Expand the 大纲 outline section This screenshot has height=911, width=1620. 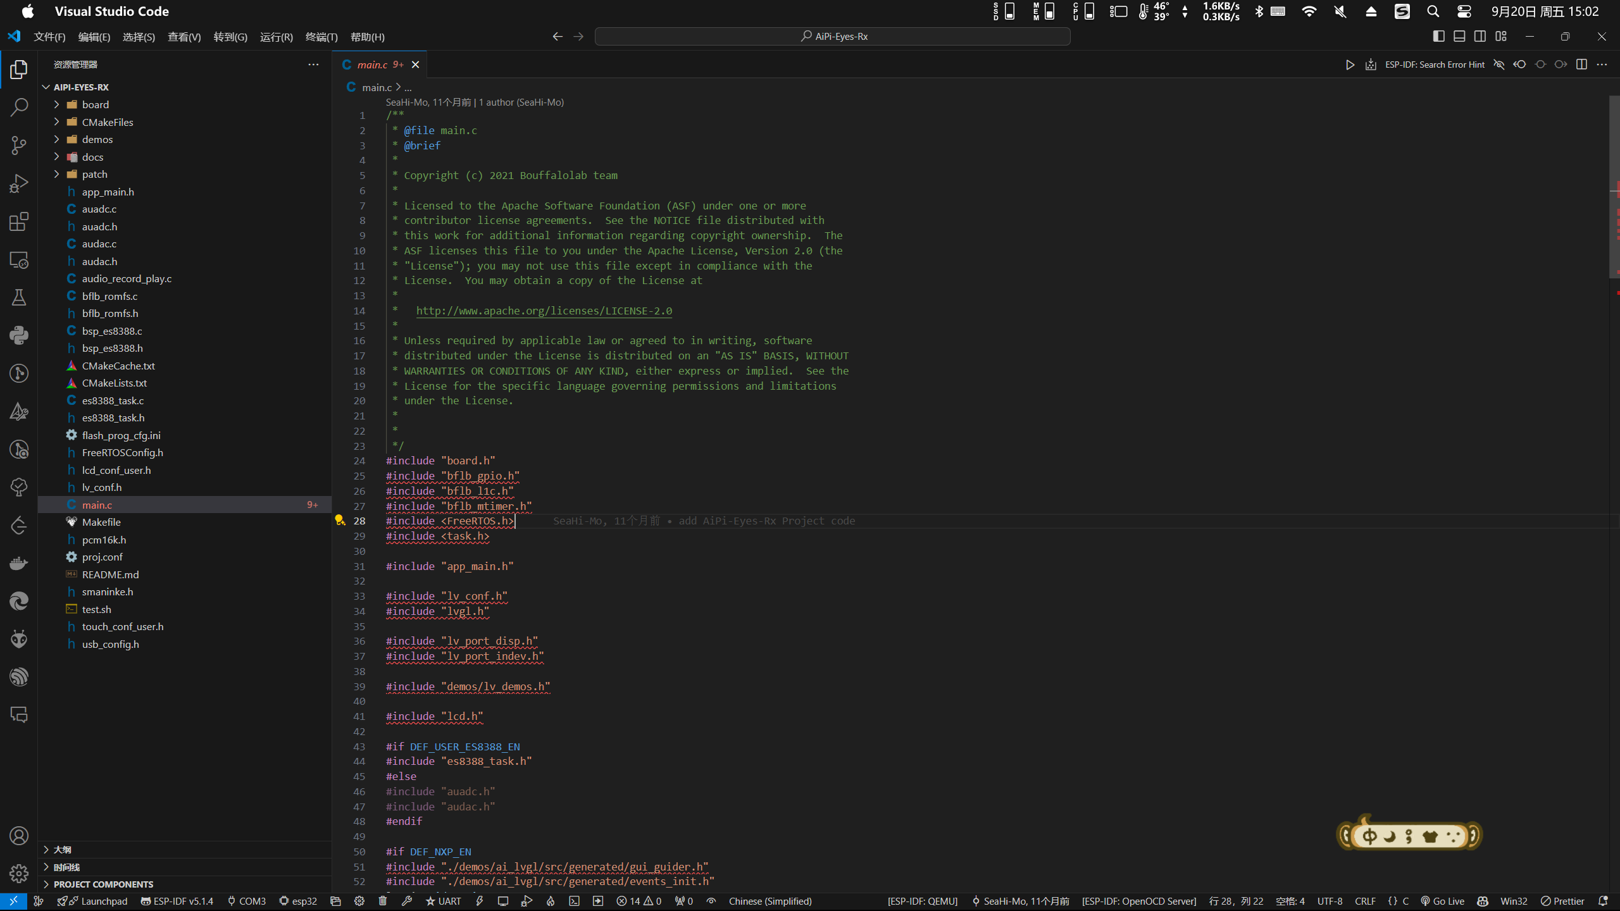click(x=62, y=850)
